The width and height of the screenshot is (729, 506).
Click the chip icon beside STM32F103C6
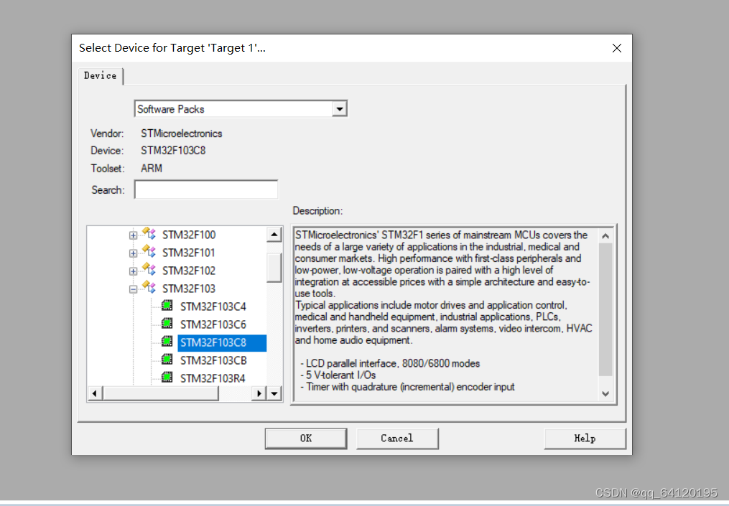167,324
